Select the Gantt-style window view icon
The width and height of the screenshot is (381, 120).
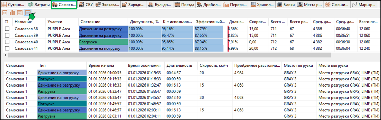20,12
